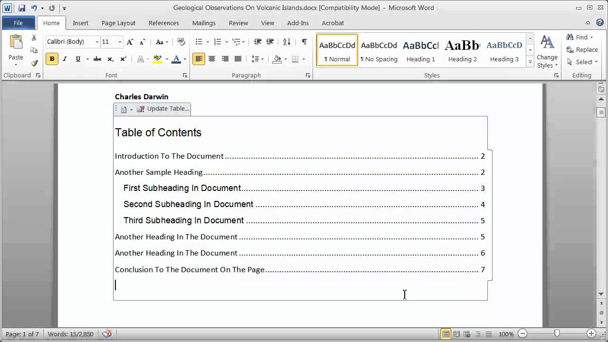Click the Update Table... button
The width and height of the screenshot is (608, 342).
coord(163,109)
